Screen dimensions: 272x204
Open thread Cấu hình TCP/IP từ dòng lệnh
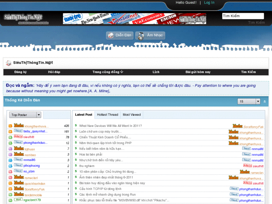(x=100, y=189)
